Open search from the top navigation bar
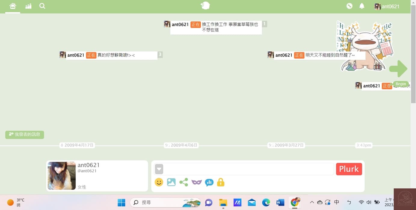This screenshot has height=210, width=416. pos(42,6)
